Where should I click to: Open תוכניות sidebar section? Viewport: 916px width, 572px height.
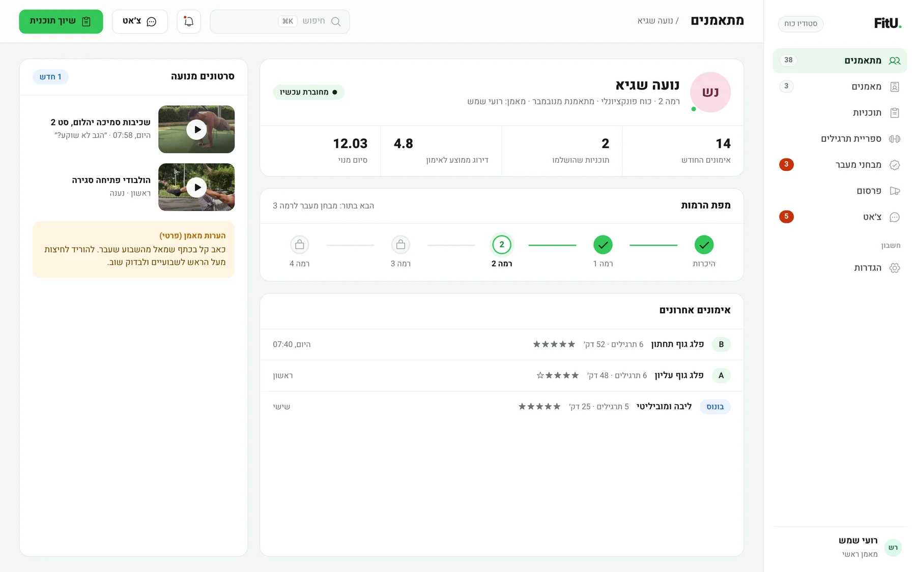(x=840, y=113)
